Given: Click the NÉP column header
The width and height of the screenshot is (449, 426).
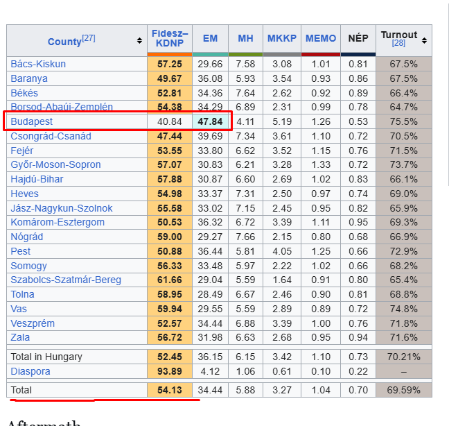Looking at the screenshot, I should (x=358, y=38).
